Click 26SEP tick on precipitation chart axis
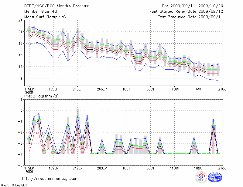Screen dimensions: 243x187 (102, 168)
